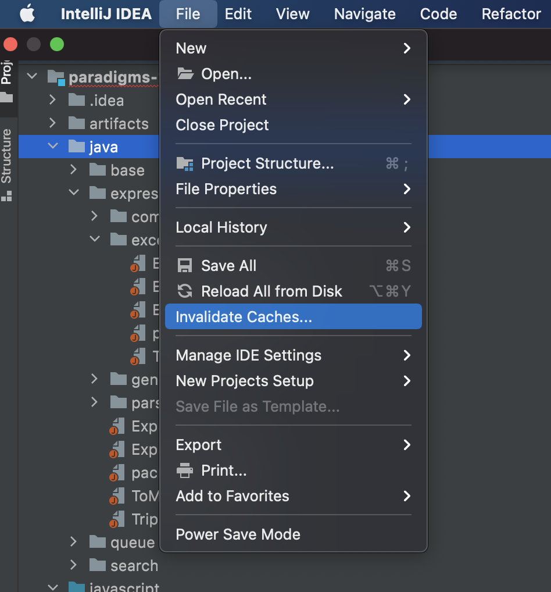Select the search folder
Viewport: 551px width, 592px height.
134,566
